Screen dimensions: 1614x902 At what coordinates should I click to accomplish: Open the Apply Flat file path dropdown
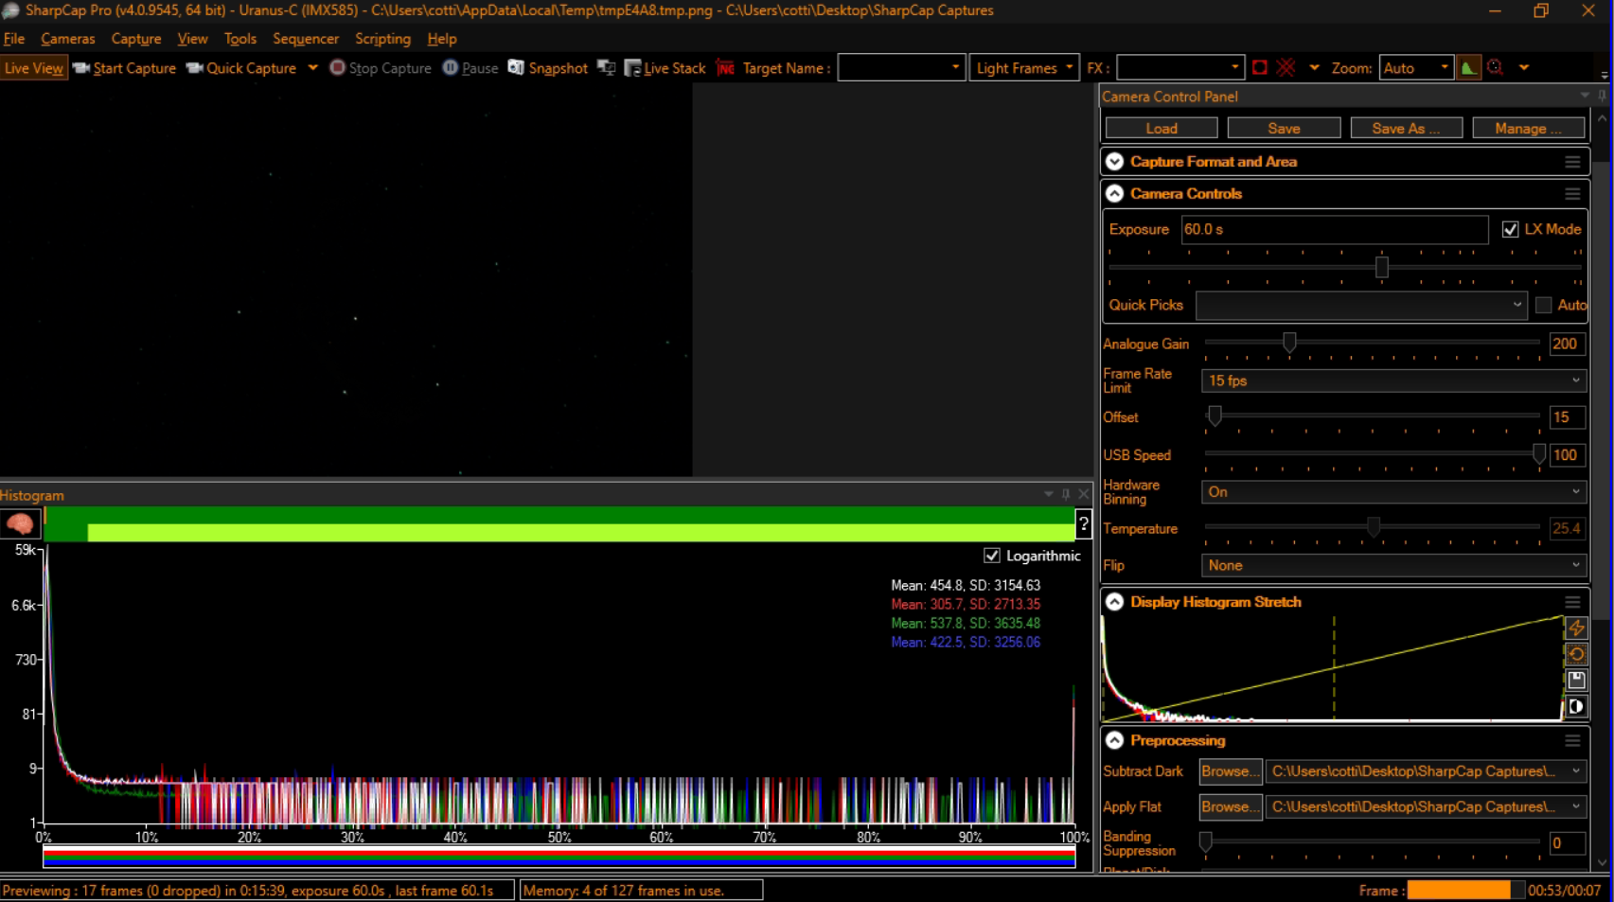1425,806
